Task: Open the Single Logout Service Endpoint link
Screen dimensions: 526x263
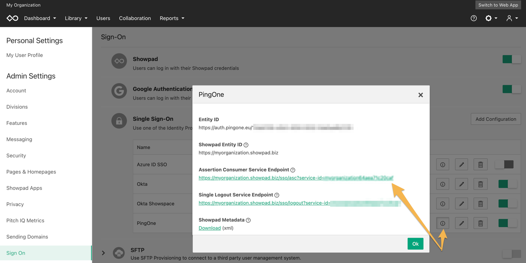Action: [x=300, y=203]
